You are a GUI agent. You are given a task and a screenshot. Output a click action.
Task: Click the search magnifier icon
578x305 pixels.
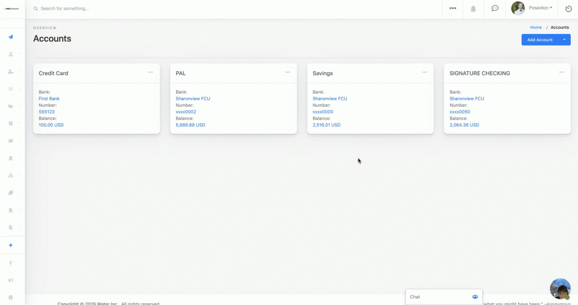pyautogui.click(x=36, y=8)
